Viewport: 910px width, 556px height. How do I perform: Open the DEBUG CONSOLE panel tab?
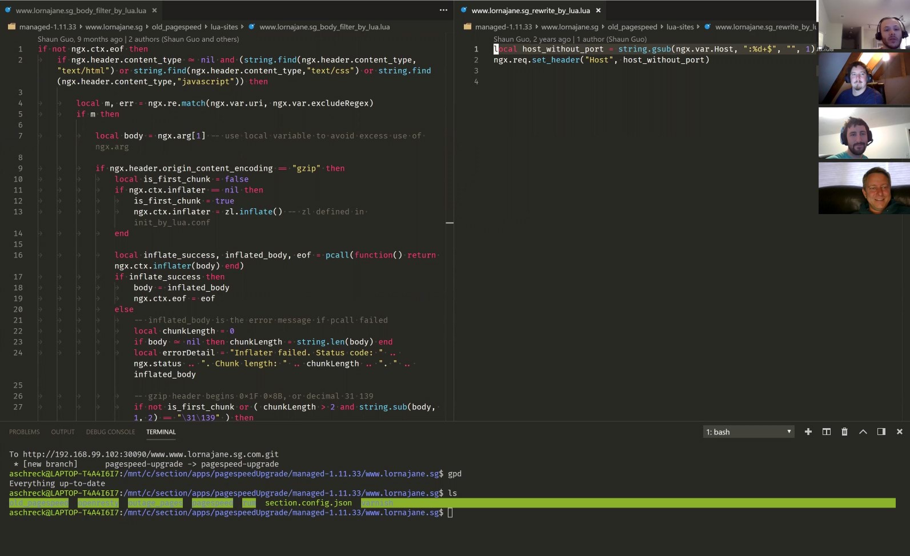110,432
